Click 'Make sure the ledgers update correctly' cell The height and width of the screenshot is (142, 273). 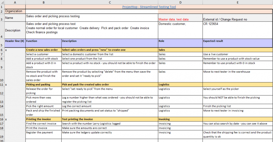click(110, 135)
